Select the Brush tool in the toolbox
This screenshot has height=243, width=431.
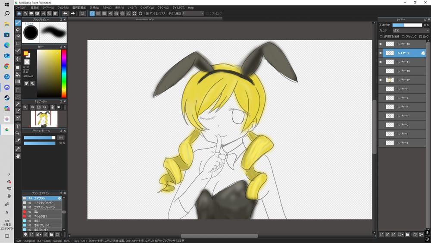(18, 22)
